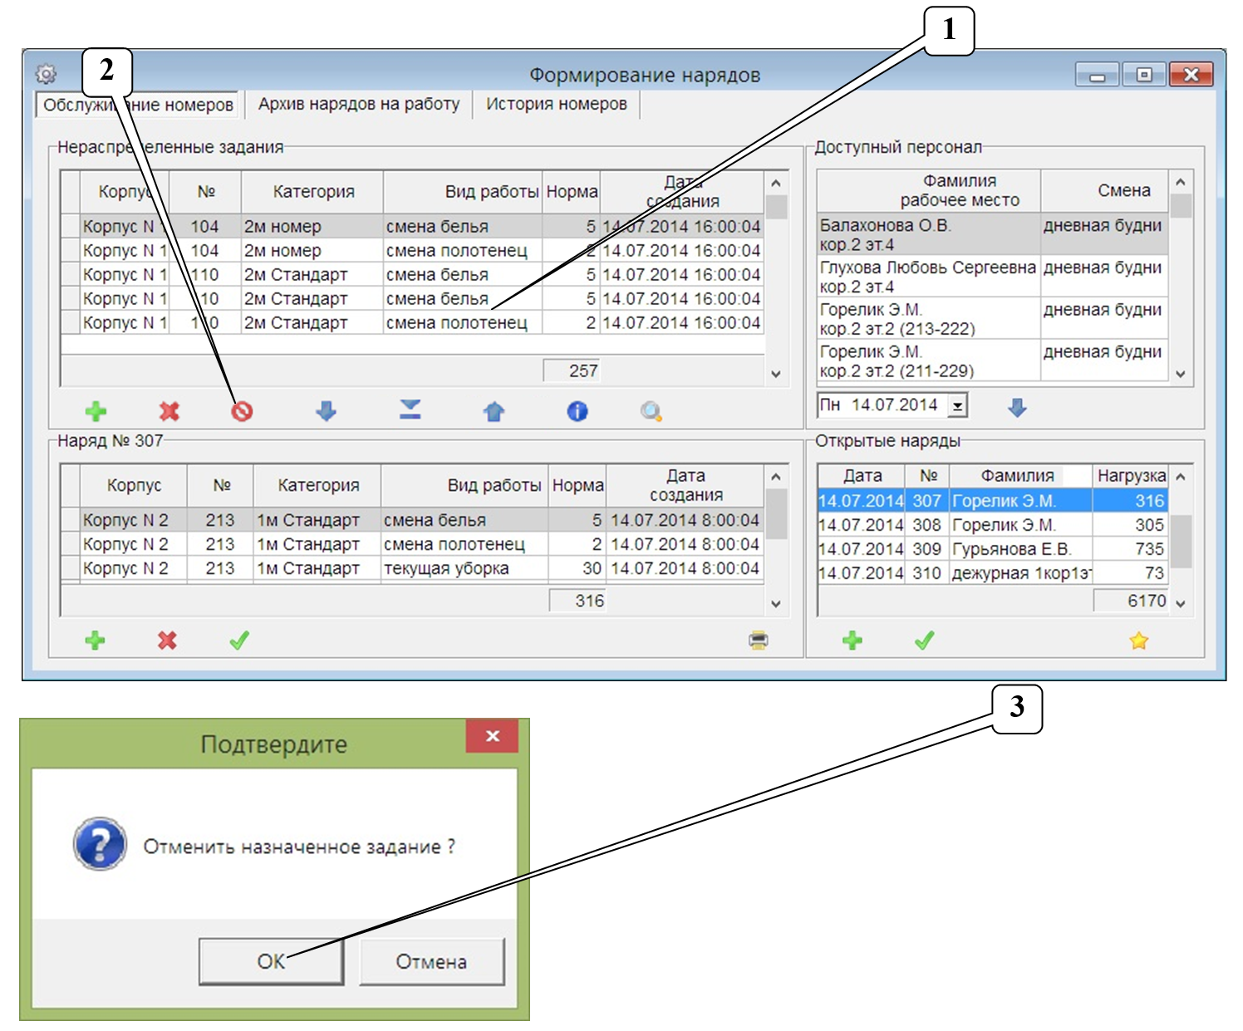The height and width of the screenshot is (1031, 1243).
Task: Click green checkmark under work order № 307
Action: coord(239,641)
